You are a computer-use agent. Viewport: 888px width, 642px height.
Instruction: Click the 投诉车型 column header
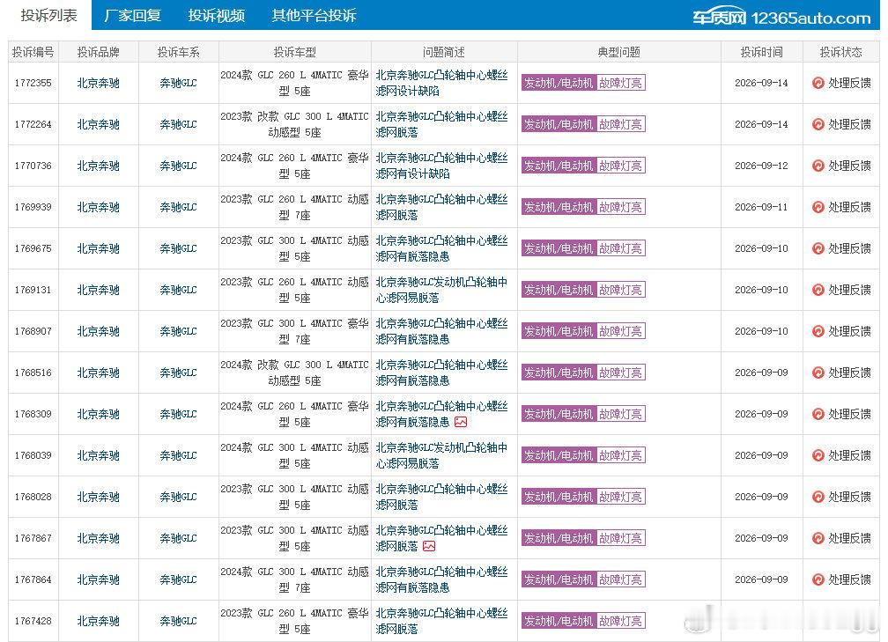point(294,52)
